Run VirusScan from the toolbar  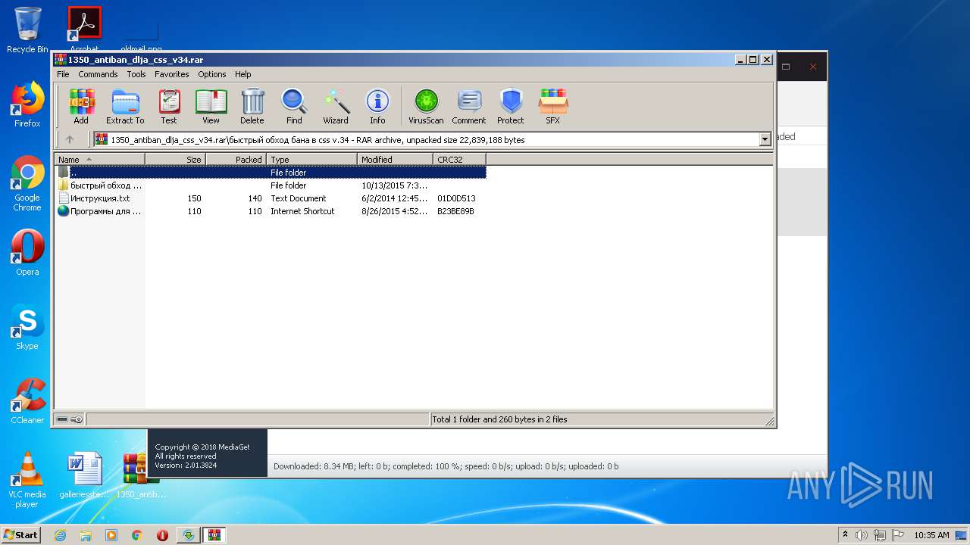[x=426, y=107]
